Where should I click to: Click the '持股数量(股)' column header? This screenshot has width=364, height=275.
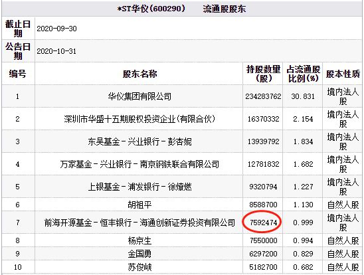click(x=263, y=74)
